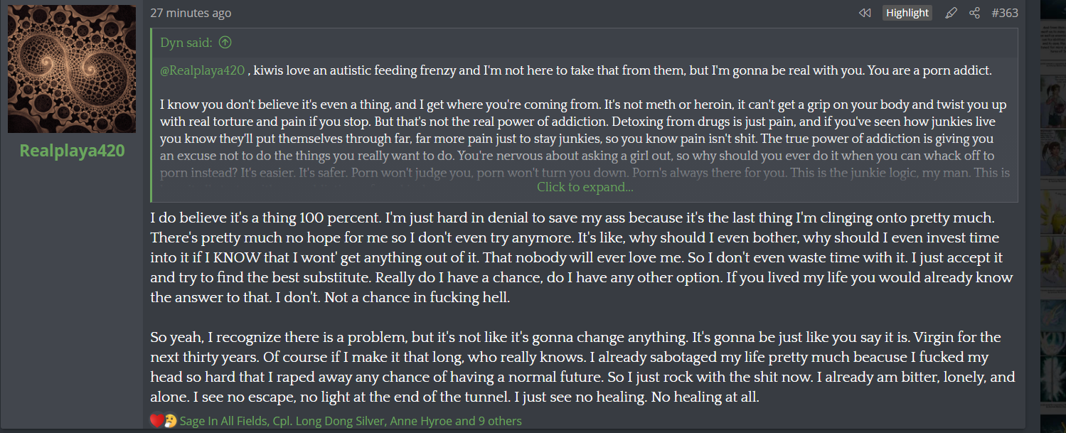The height and width of the screenshot is (433, 1066).
Task: Click the share post icon
Action: tap(974, 13)
